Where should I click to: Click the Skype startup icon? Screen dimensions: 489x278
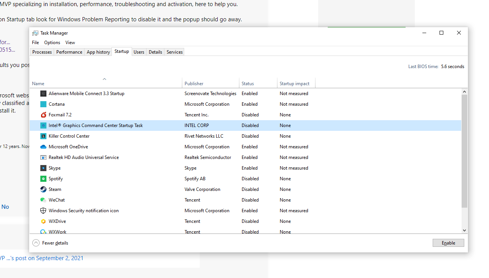tap(43, 168)
